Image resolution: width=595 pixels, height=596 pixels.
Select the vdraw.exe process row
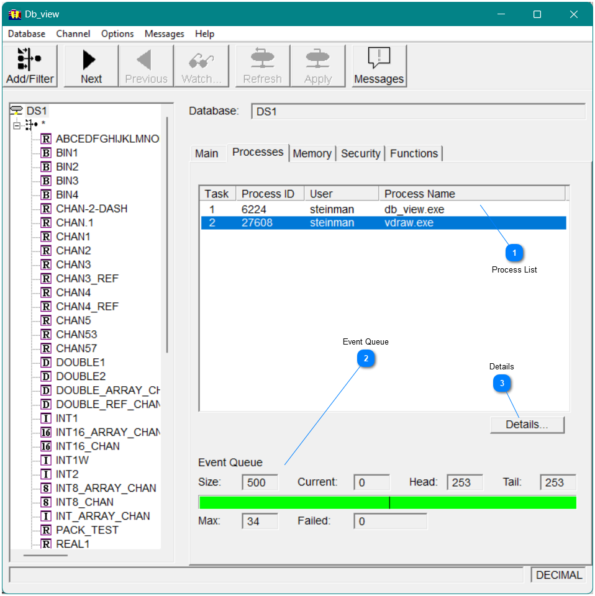(311, 222)
